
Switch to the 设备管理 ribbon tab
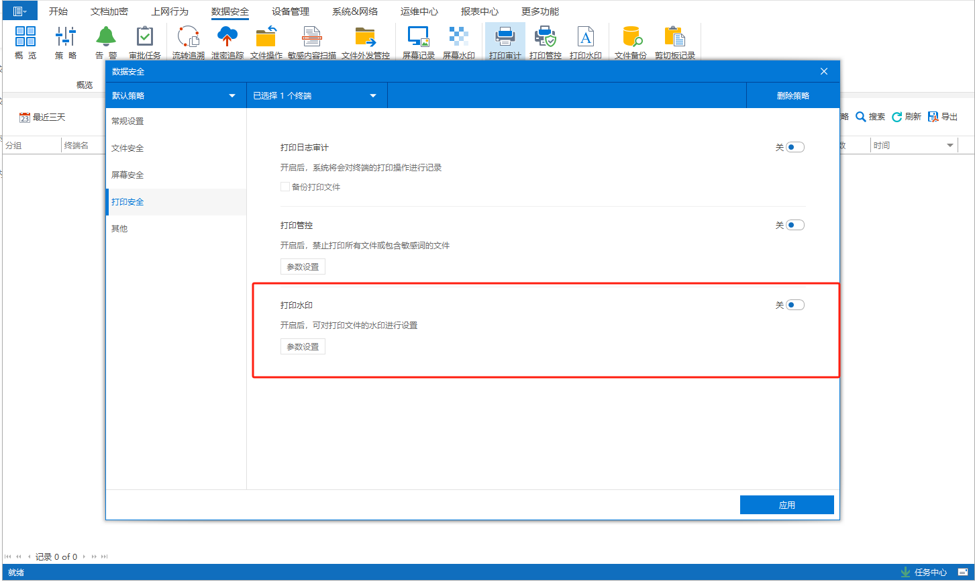pyautogui.click(x=291, y=11)
